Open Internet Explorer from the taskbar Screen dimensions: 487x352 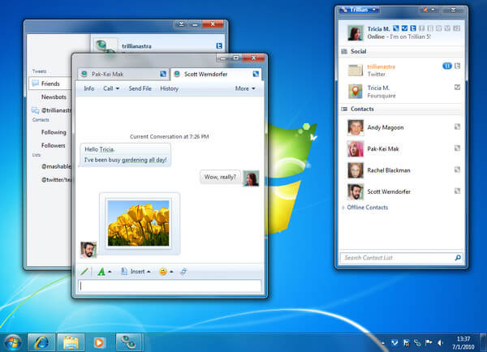[41, 342]
